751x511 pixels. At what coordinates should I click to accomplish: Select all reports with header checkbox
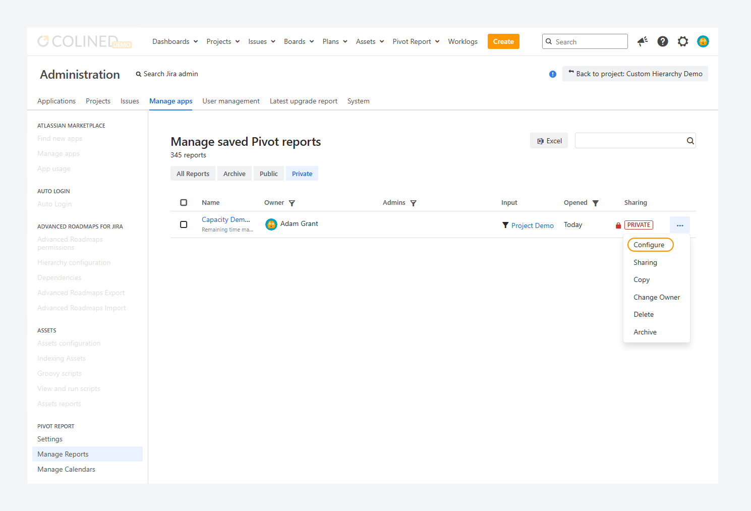click(184, 202)
